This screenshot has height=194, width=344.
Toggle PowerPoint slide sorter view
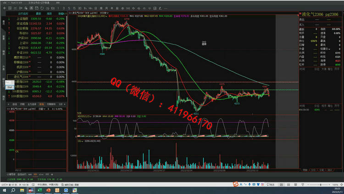pos(289,184)
